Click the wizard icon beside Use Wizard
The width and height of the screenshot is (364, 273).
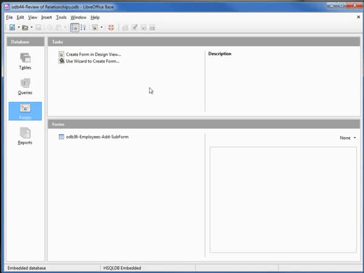pos(61,61)
